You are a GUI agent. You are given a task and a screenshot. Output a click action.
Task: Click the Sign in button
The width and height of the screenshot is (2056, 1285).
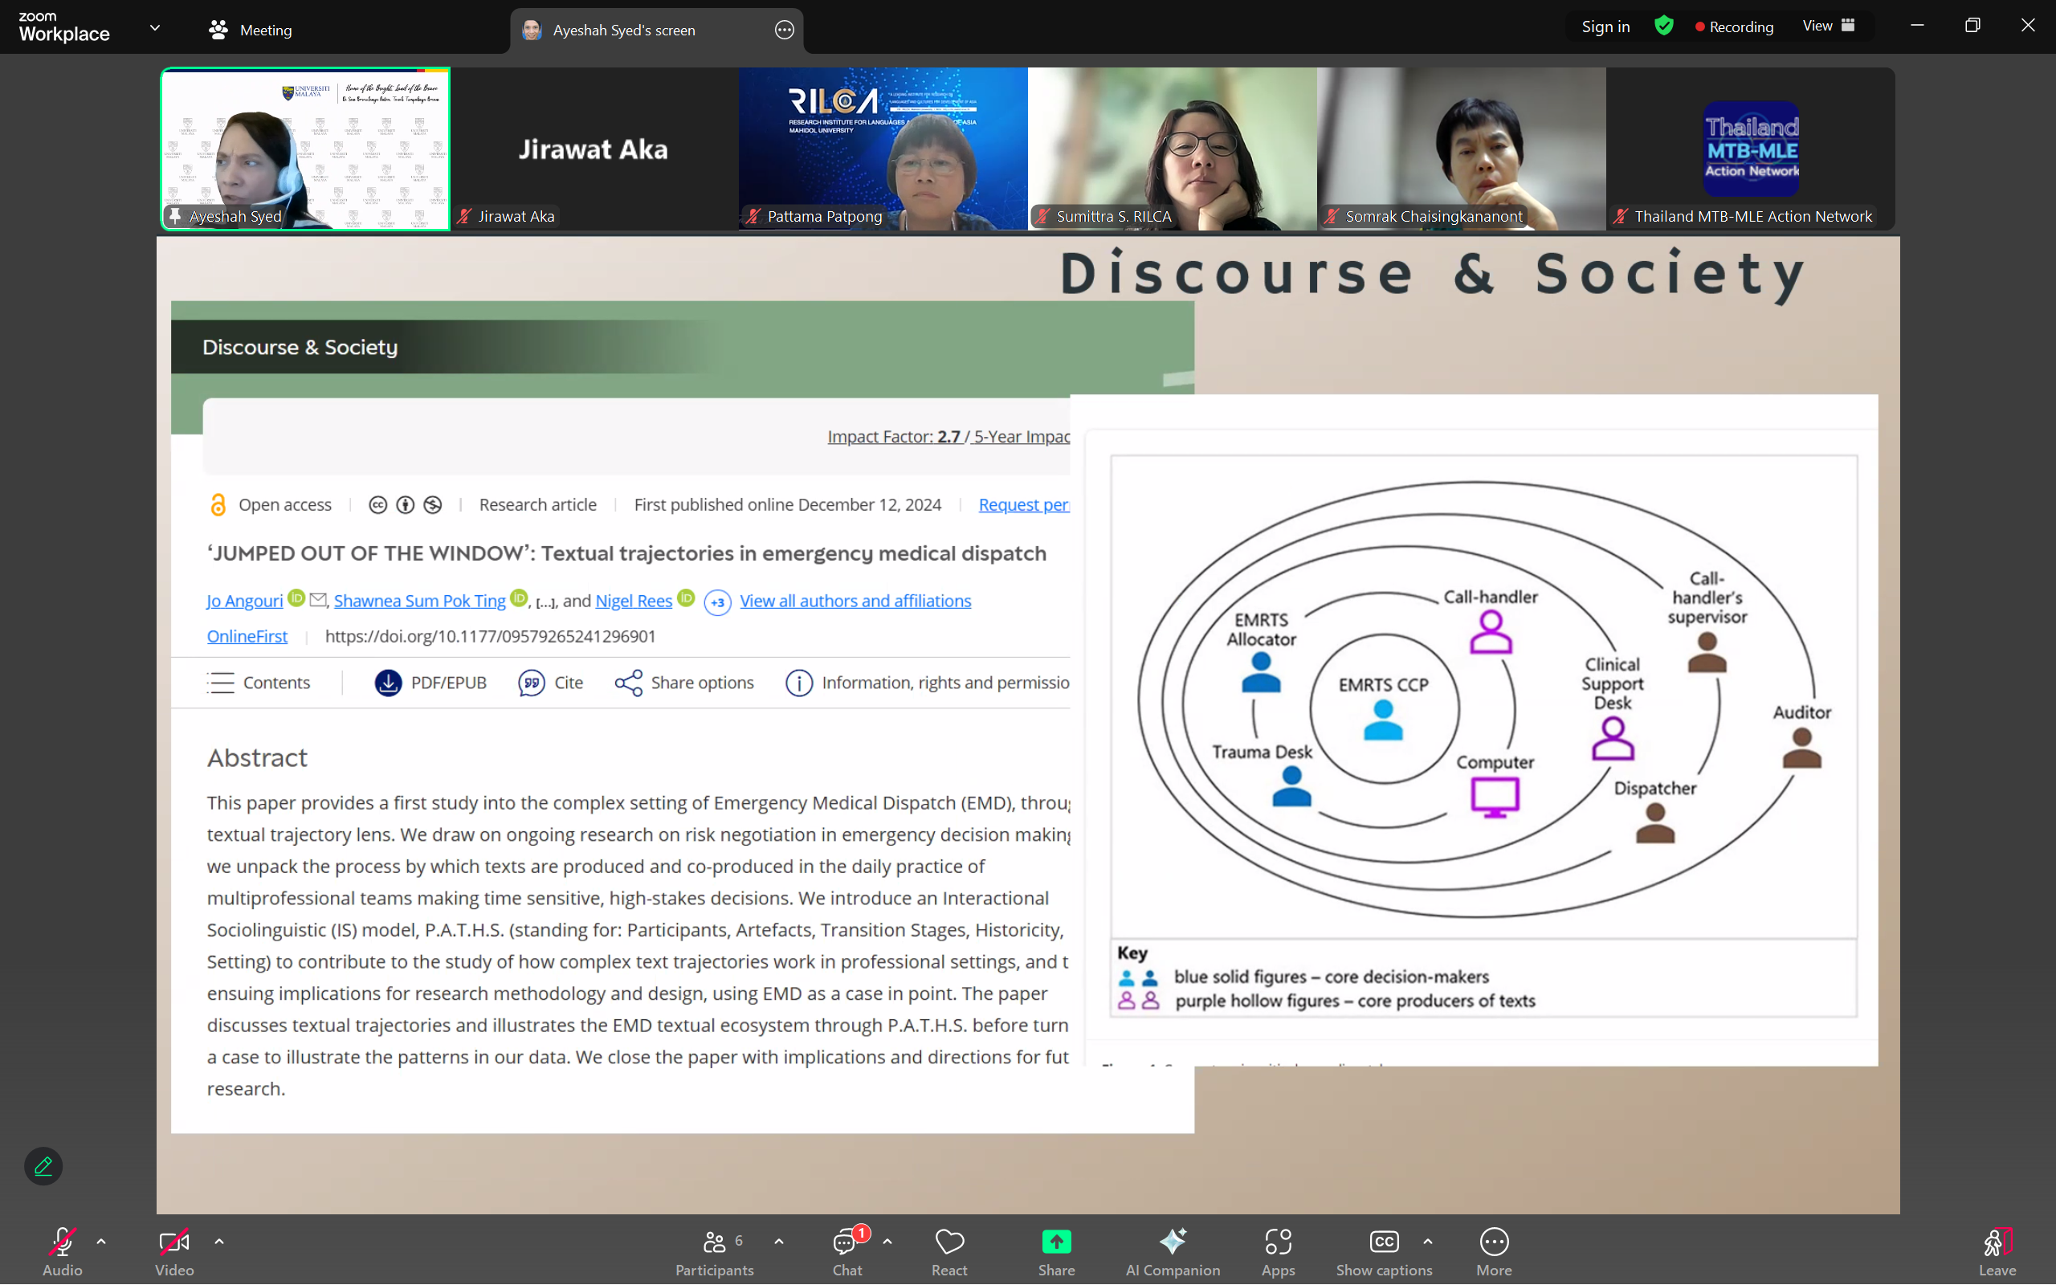click(x=1605, y=27)
